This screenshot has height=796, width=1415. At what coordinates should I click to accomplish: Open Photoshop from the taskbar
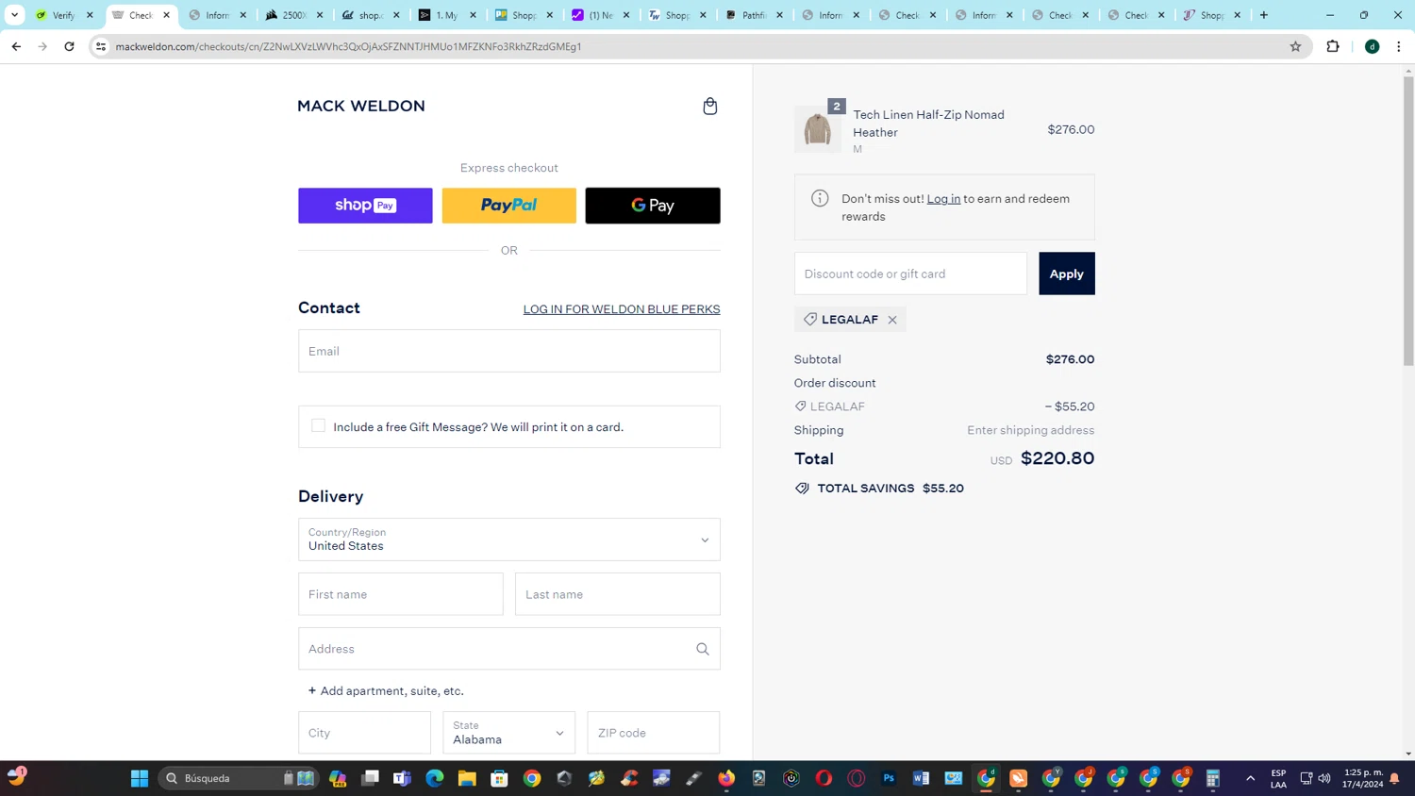(x=889, y=778)
